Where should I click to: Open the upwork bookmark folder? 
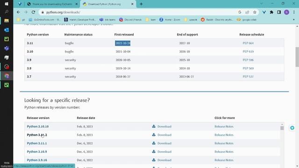click(x=191, y=20)
